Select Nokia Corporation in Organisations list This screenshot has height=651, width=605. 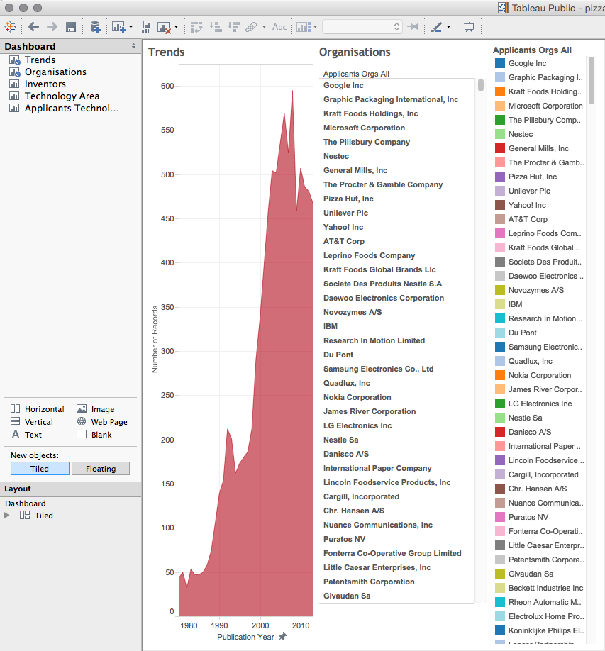357,397
